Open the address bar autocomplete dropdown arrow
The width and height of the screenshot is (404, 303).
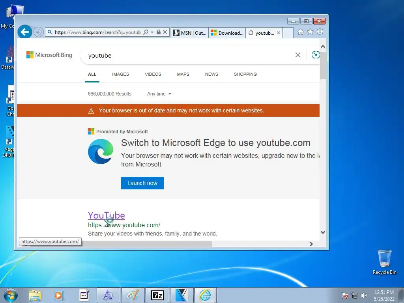pos(152,32)
